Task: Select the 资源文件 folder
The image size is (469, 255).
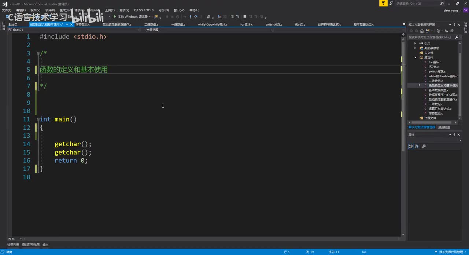Action: pyautogui.click(x=430, y=118)
